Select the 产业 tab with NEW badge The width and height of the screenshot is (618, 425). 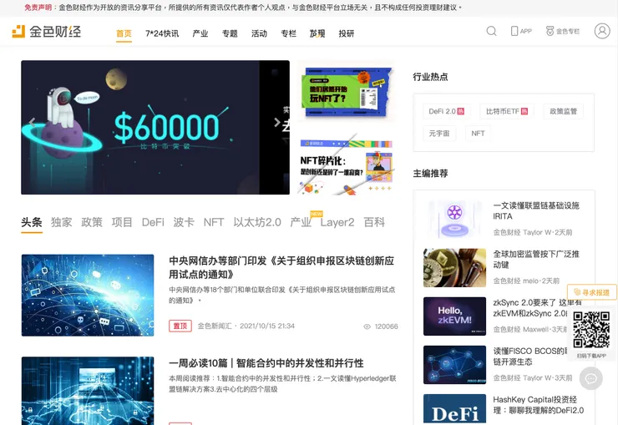pos(301,222)
